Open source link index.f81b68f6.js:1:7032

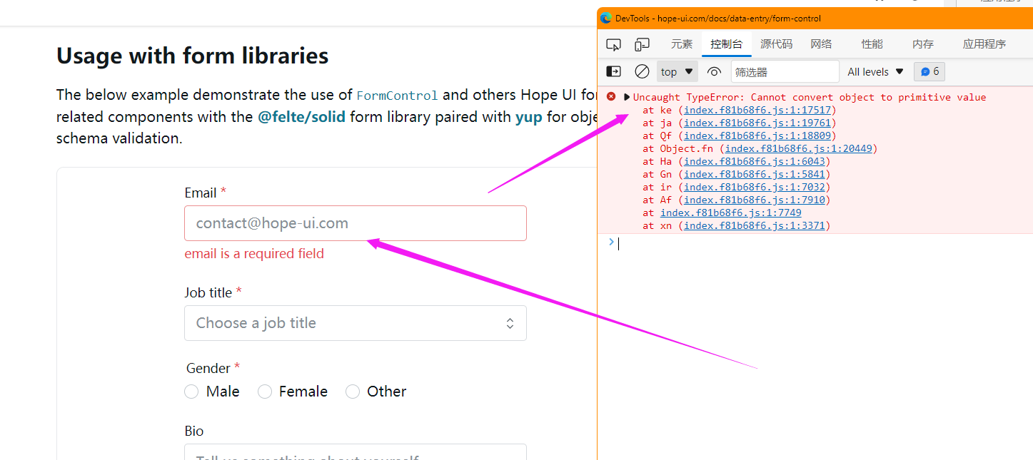tap(755, 187)
